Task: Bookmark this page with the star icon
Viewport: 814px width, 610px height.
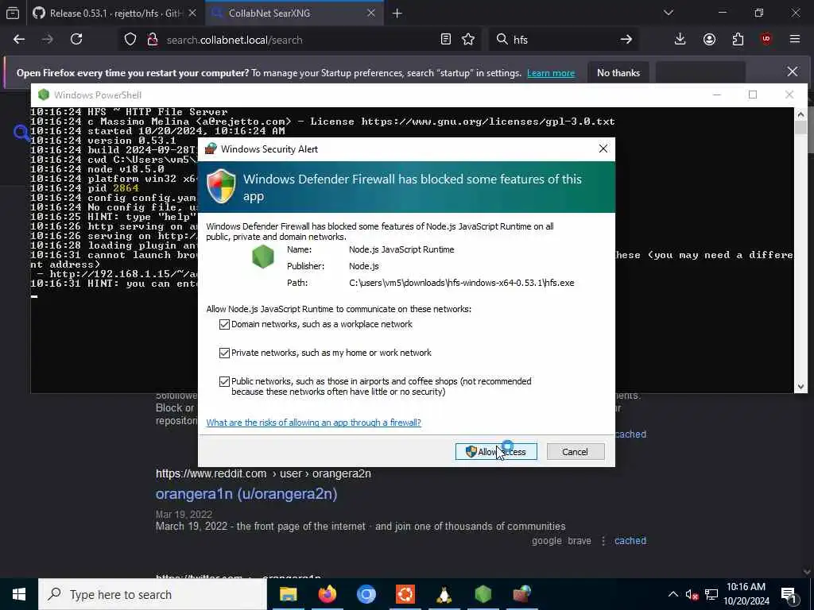Action: coord(468,40)
